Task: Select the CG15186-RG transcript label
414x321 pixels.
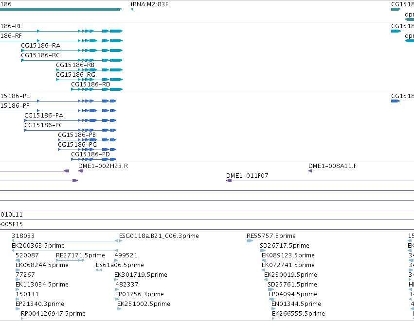Action: (x=75, y=75)
